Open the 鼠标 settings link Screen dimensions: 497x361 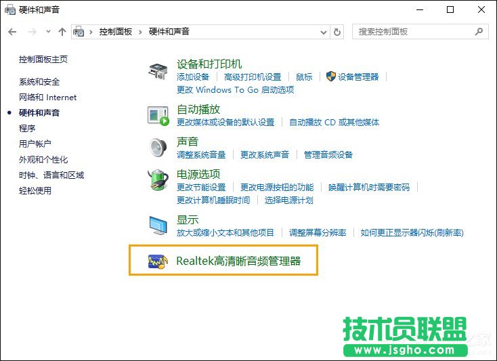click(x=304, y=77)
